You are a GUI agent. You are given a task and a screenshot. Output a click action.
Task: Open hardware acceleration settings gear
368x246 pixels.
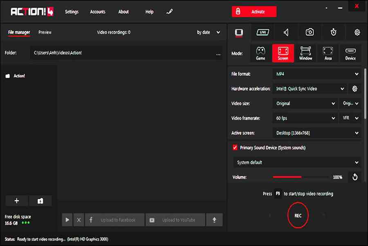pyautogui.click(x=355, y=89)
